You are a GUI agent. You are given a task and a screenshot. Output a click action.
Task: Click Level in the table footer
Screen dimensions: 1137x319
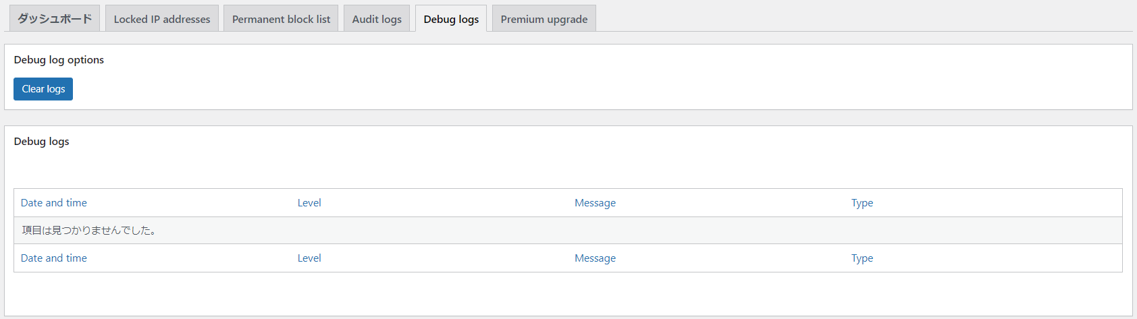[x=309, y=258]
